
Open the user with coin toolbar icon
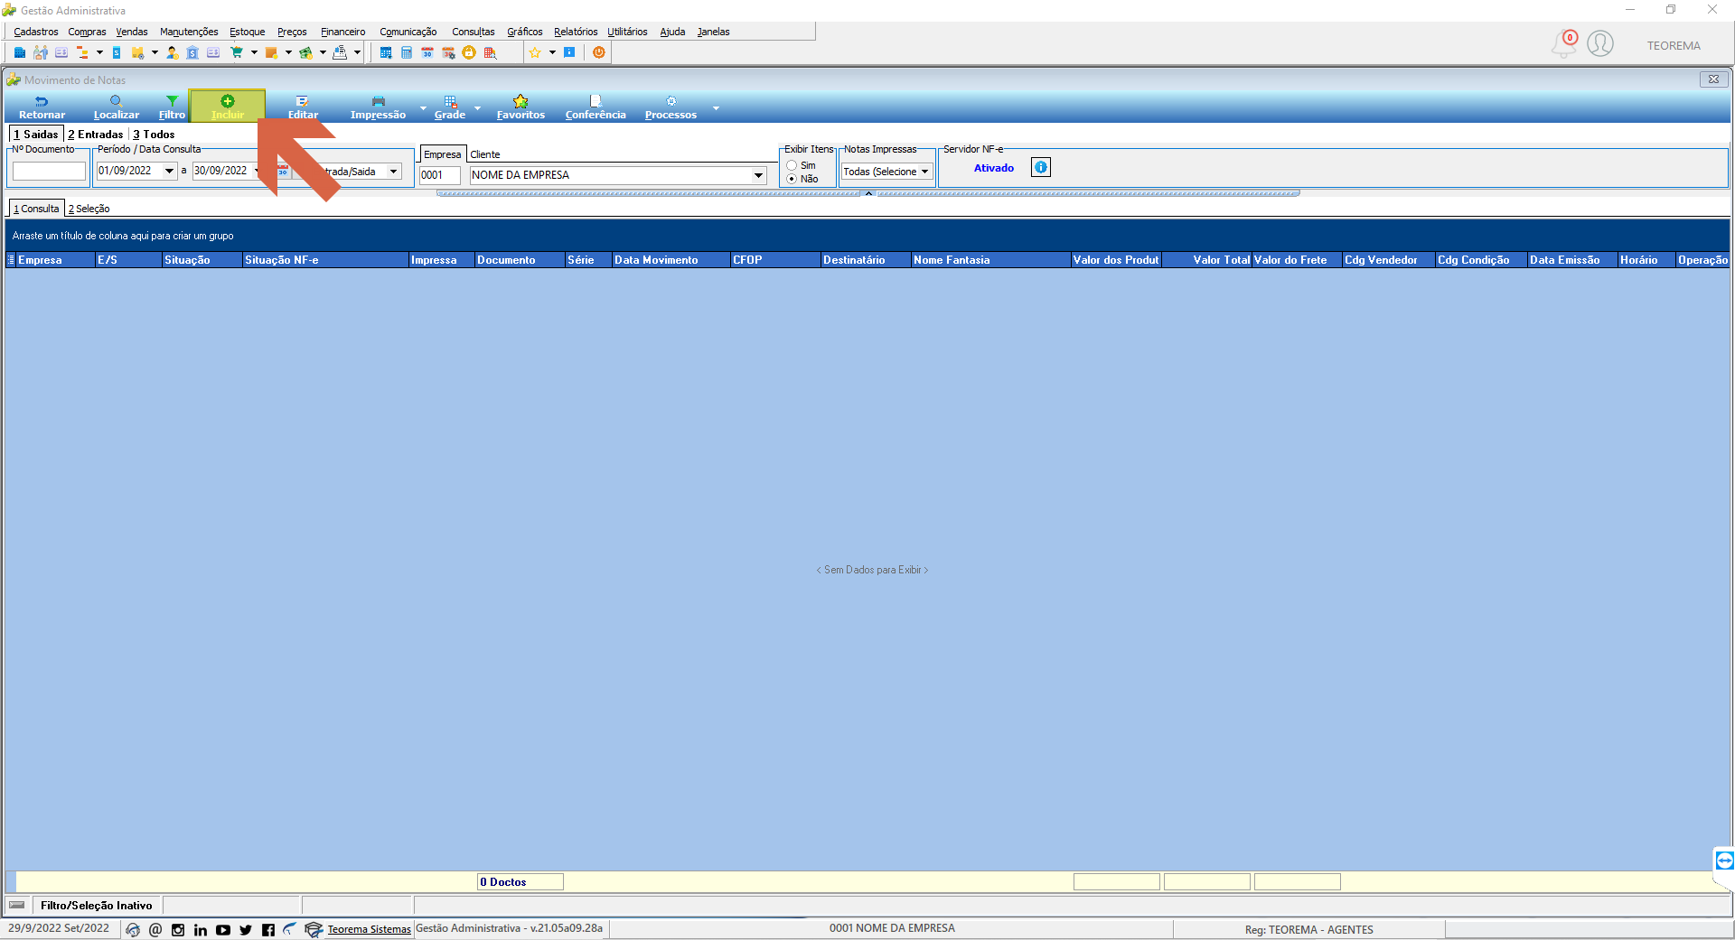[172, 52]
